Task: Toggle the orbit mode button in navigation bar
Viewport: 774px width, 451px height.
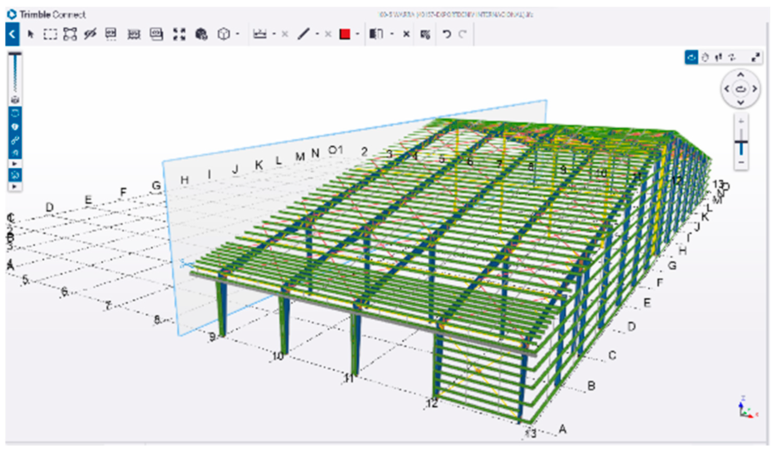Action: (x=691, y=57)
